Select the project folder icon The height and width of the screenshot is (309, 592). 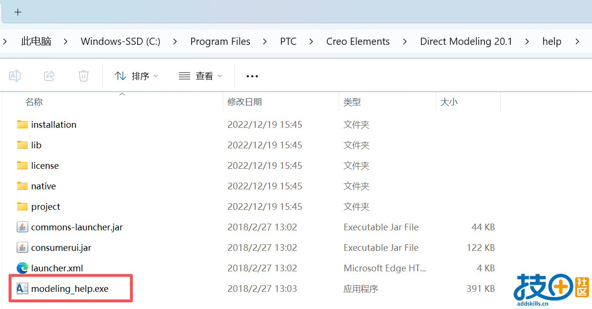[x=22, y=206]
